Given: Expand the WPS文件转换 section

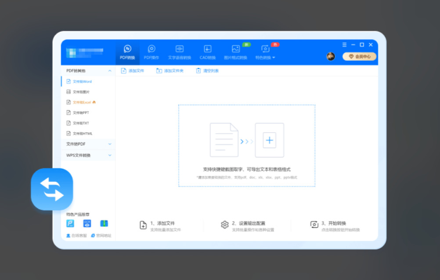Looking at the screenshot, I should [88, 155].
